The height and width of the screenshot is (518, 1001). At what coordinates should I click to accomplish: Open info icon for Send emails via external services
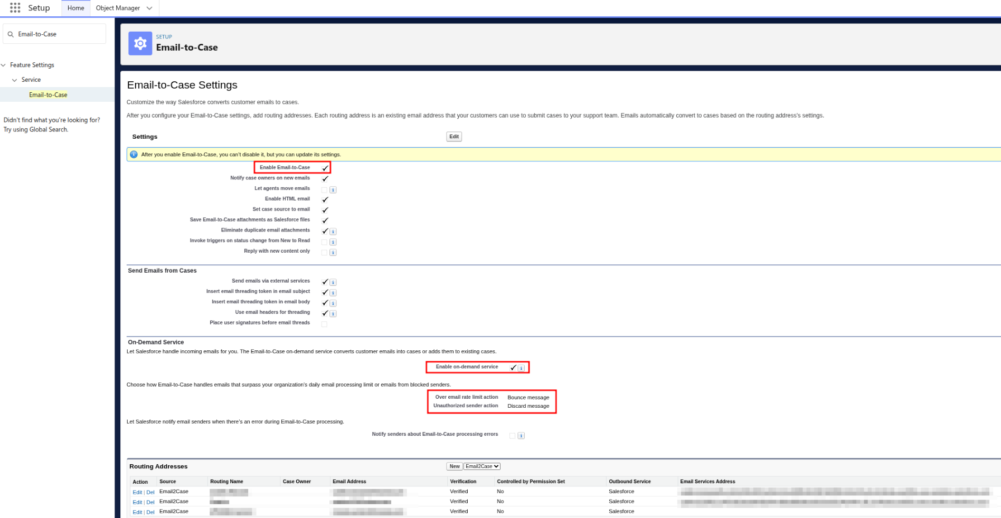333,282
